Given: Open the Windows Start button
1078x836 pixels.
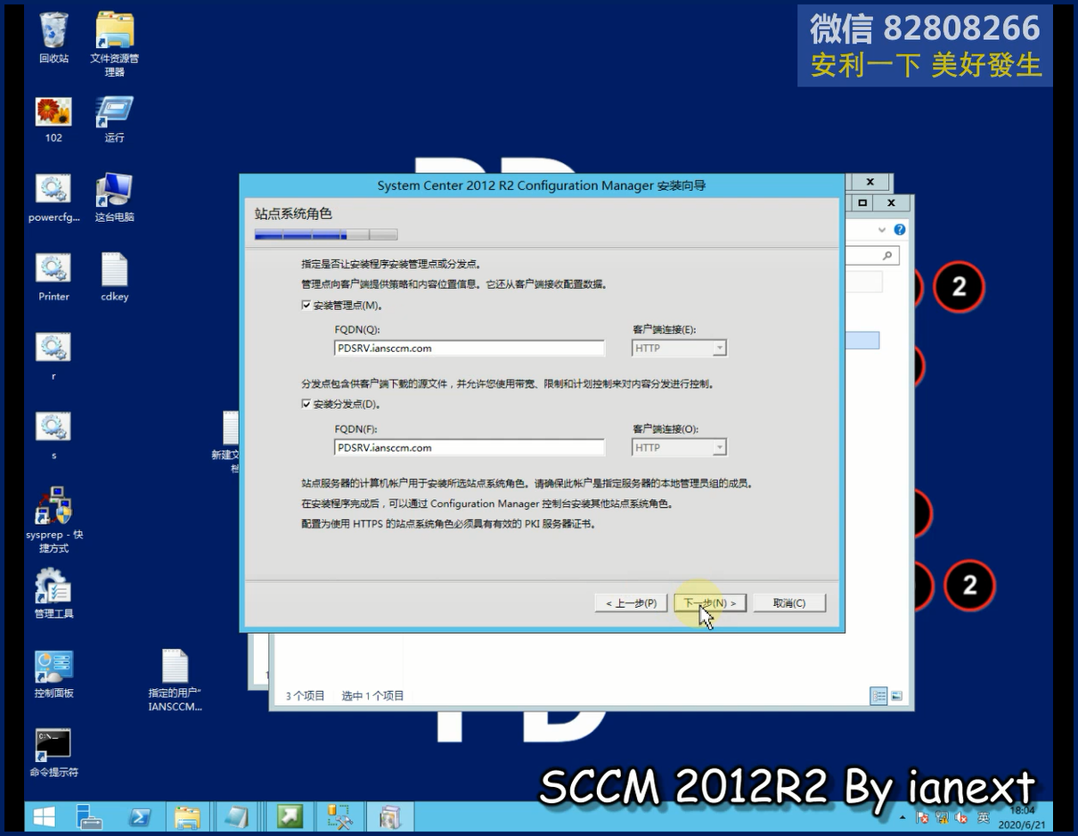Looking at the screenshot, I should pyautogui.click(x=44, y=816).
